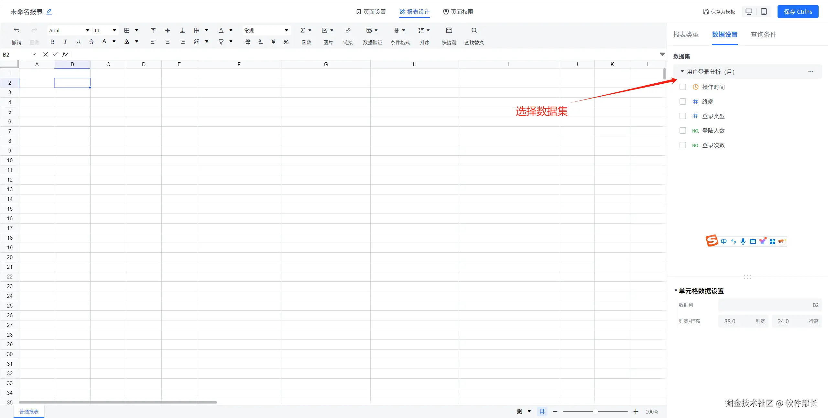Open the 页面权限 tab

[x=458, y=12]
